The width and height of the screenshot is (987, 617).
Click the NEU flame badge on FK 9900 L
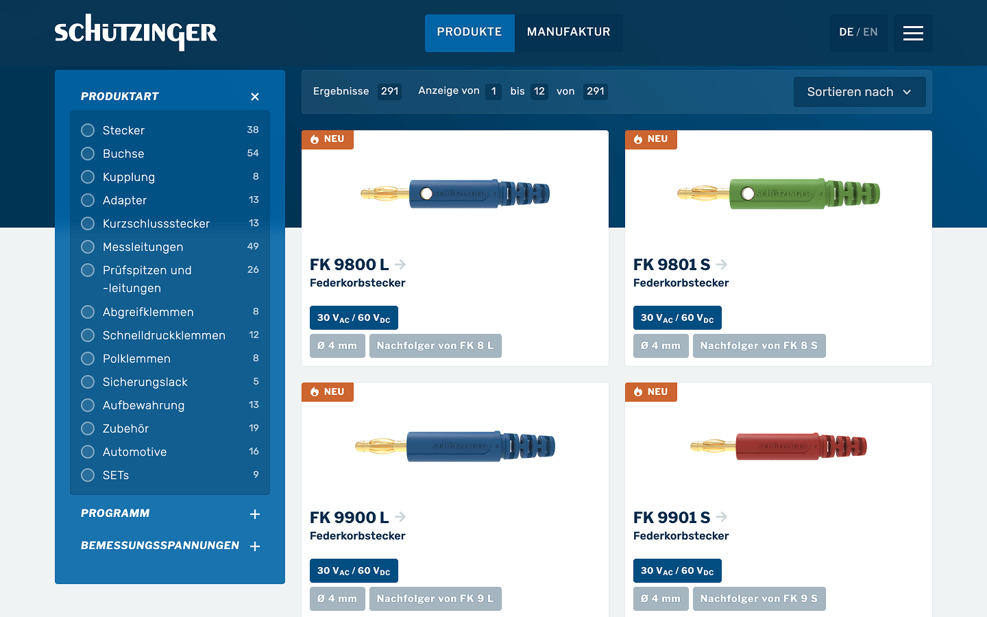[328, 392]
